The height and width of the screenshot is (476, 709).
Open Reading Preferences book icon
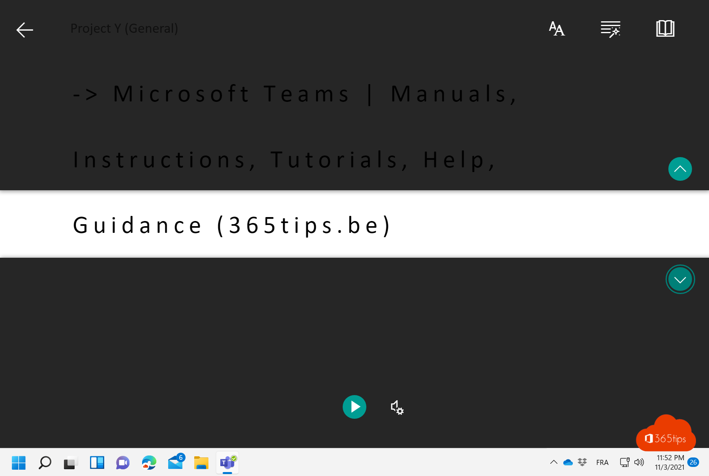pos(665,29)
